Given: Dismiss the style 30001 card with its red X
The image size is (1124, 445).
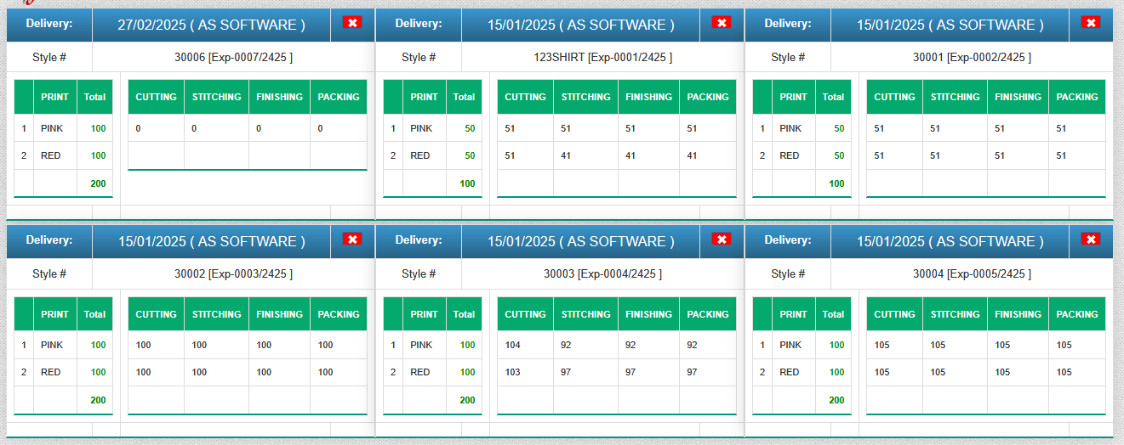Looking at the screenshot, I should click(x=1091, y=23).
